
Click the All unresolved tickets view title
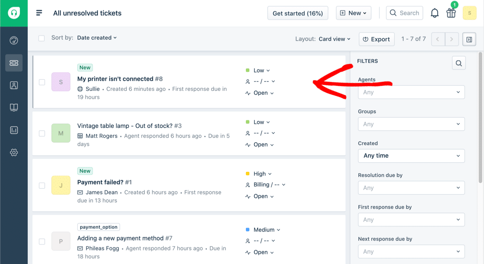click(x=87, y=13)
